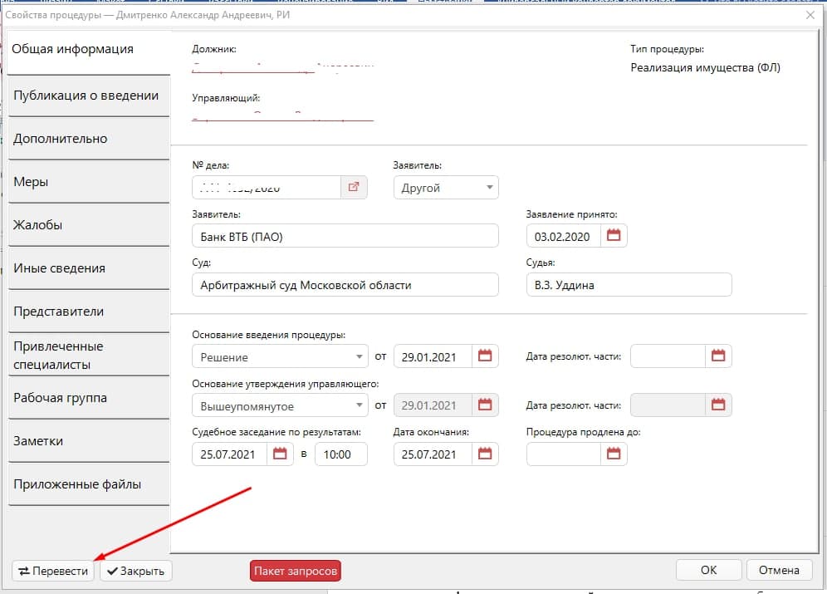Image resolution: width=827 pixels, height=594 pixels.
Task: Click the Перевести button
Action: pos(54,571)
